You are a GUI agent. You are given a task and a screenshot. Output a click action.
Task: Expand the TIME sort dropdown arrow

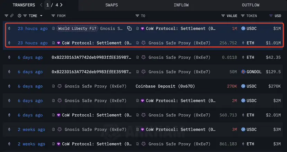coord(41,16)
